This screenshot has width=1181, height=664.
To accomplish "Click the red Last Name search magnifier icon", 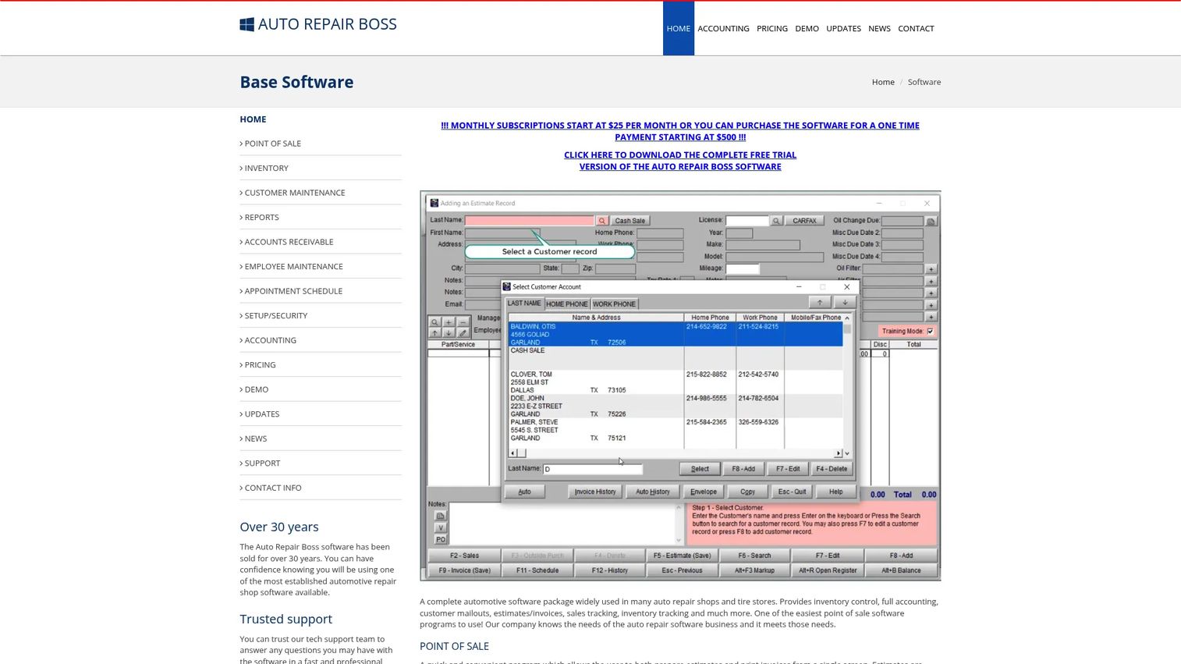I will (601, 221).
